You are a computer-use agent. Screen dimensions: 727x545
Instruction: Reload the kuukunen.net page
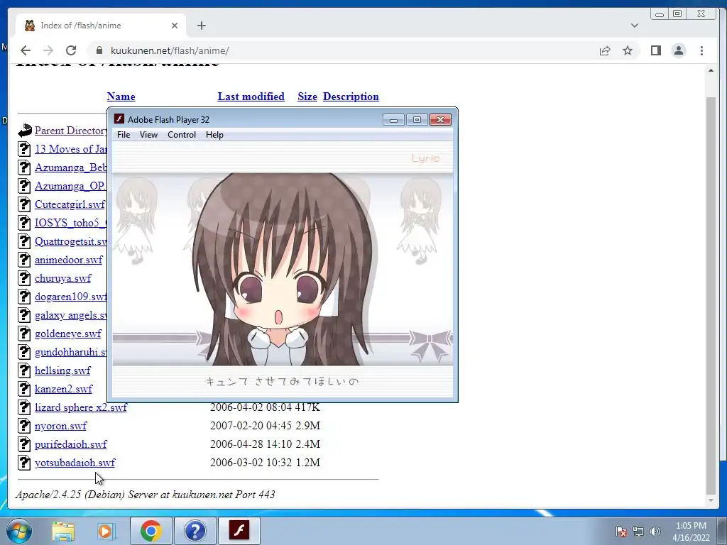(x=71, y=50)
